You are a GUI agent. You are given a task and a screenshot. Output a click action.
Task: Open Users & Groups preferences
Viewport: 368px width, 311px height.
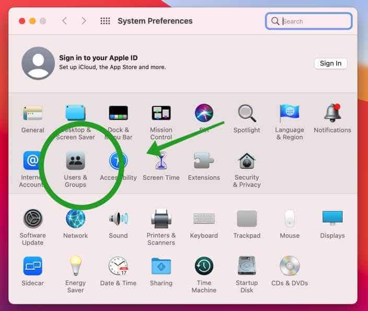pyautogui.click(x=75, y=160)
